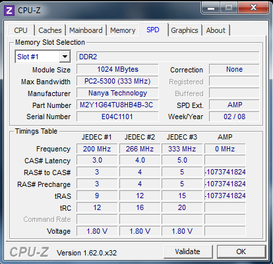Click the SPD tab
The image size is (273, 264).
pyautogui.click(x=153, y=30)
